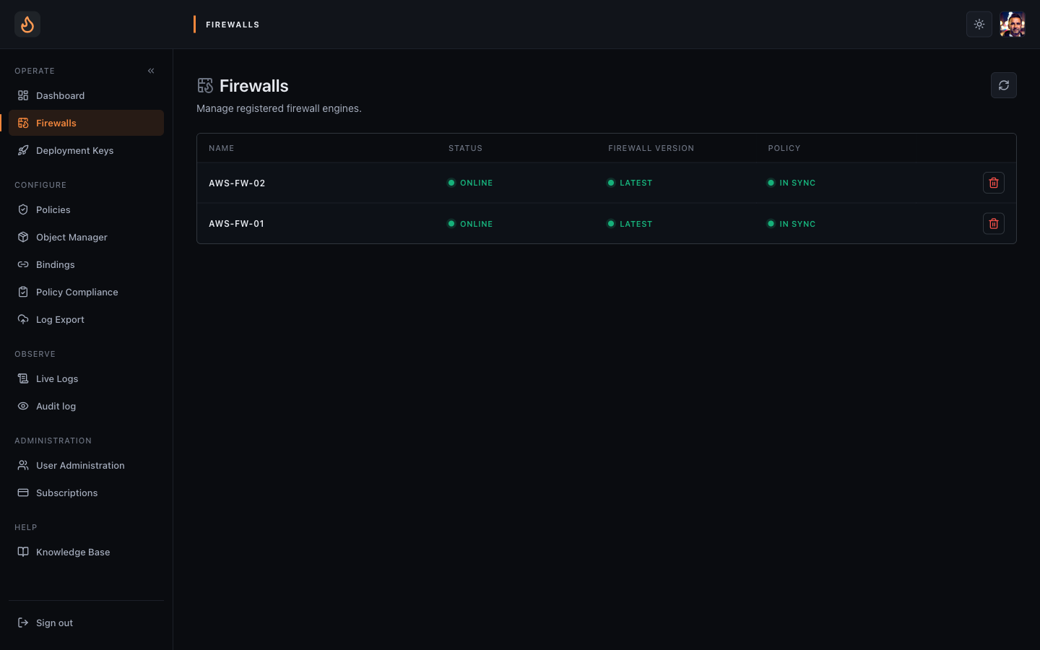This screenshot has width=1040, height=650.
Task: Click the Firewalls sidebar icon
Action: (23, 123)
